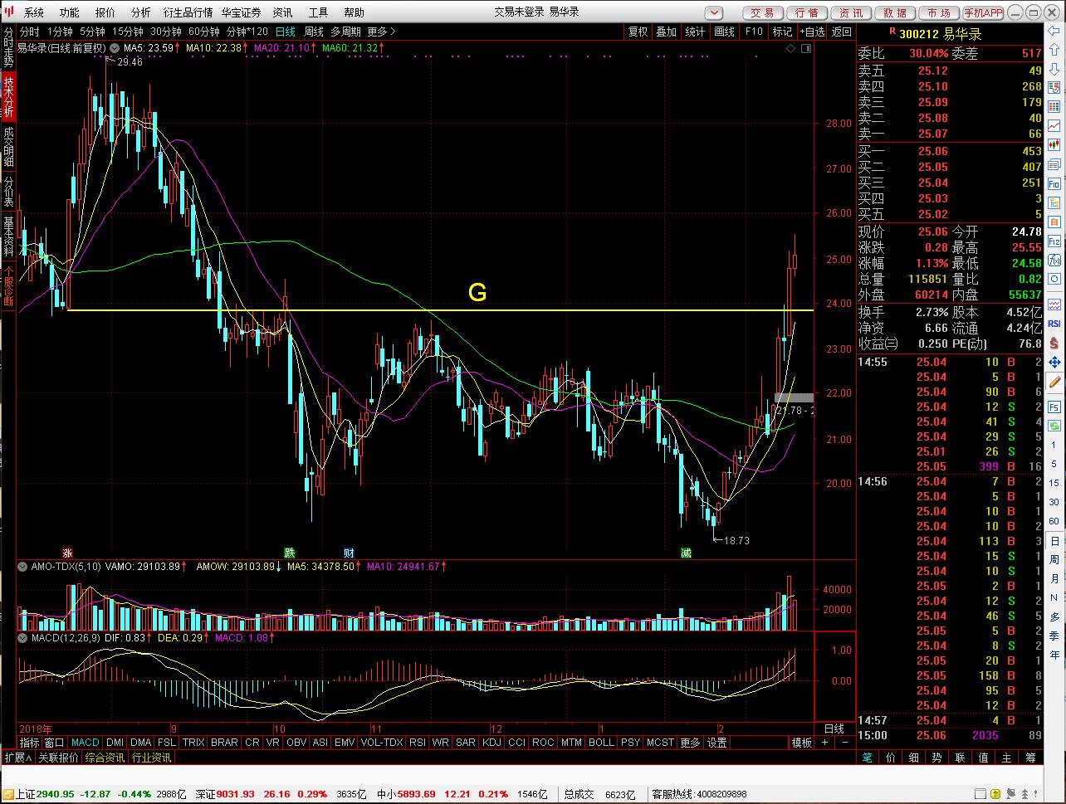Select the 5分钟 period
The width and height of the screenshot is (1066, 804).
point(93,32)
